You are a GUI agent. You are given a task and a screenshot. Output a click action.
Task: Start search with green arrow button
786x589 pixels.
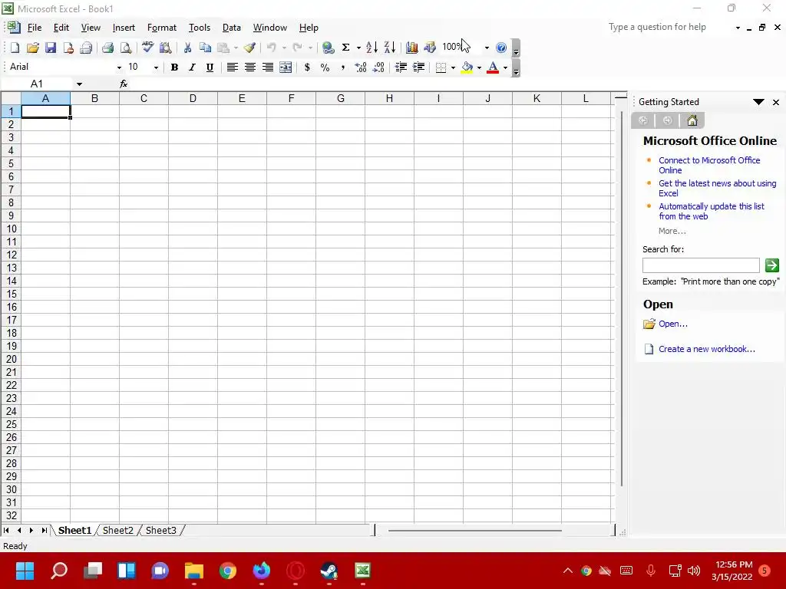tap(771, 265)
